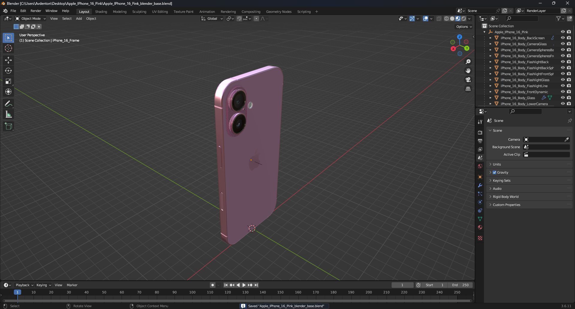
Task: Open the Playback dropdown in timeline
Action: [x=25, y=285]
